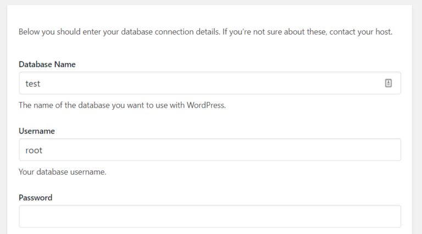The height and width of the screenshot is (234, 422).
Task: Click the autofill icon in Database Name field
Action: (388, 83)
